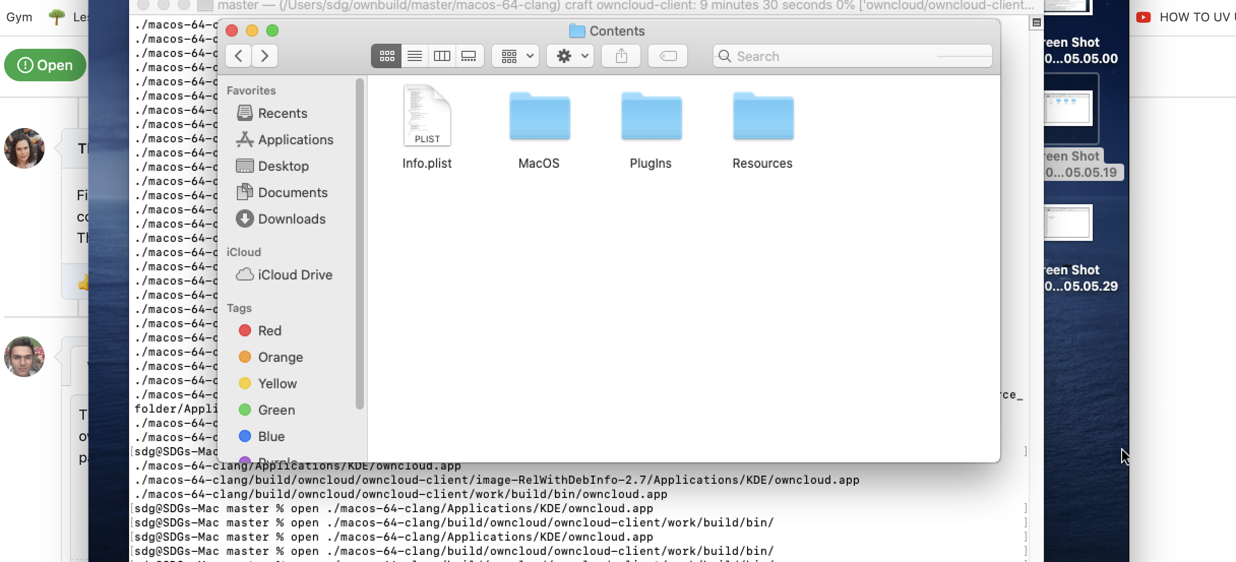Select the Red tag
This screenshot has width=1236, height=562.
click(x=260, y=330)
